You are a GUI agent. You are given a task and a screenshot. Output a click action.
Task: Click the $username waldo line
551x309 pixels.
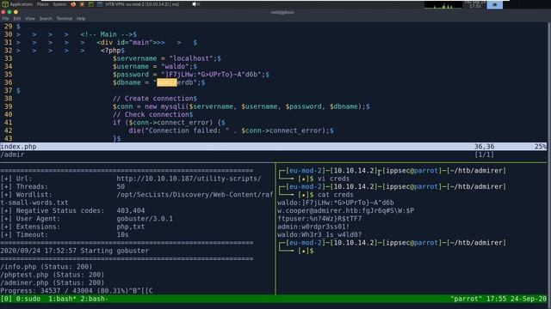155,67
